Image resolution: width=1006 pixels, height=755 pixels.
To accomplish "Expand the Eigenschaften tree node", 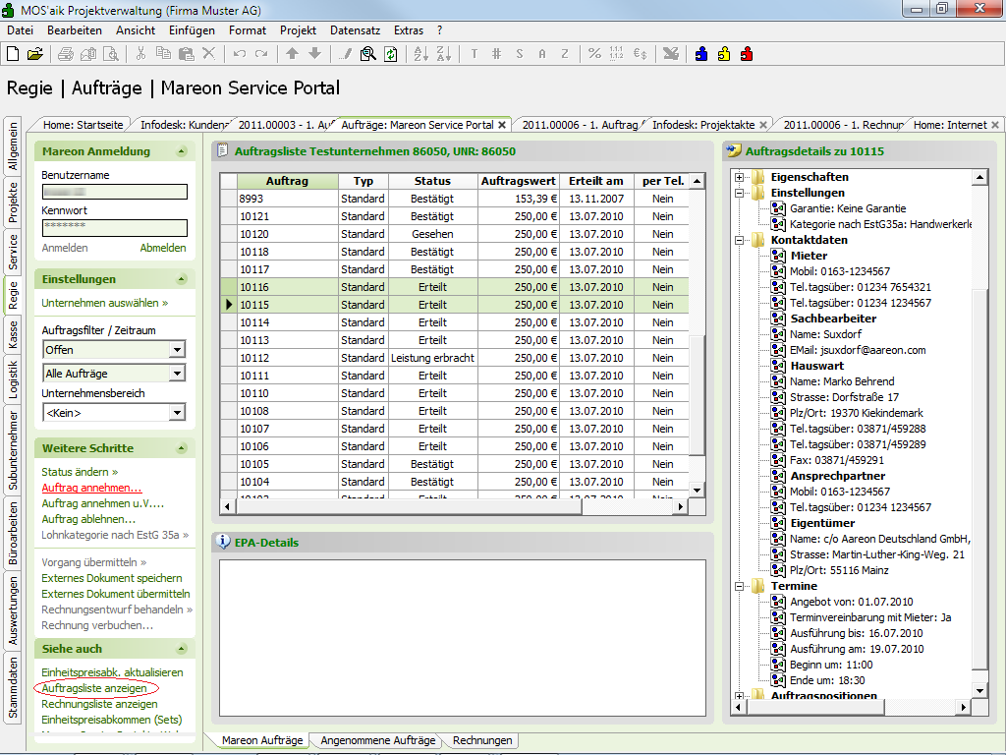I will [x=739, y=177].
